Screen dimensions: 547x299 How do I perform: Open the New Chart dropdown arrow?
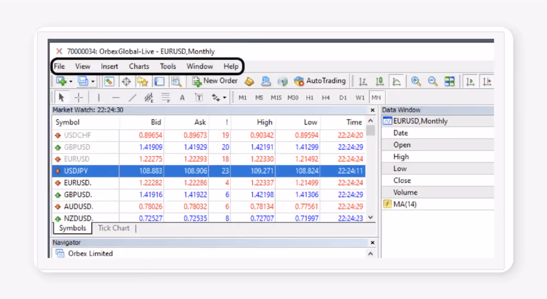(71, 81)
